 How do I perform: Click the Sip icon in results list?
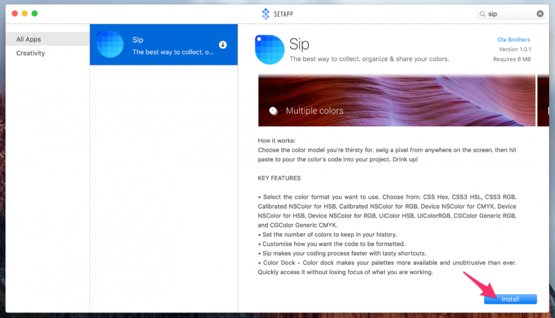click(110, 44)
